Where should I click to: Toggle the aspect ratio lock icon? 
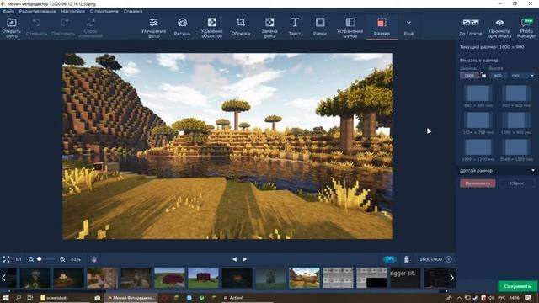click(x=483, y=76)
